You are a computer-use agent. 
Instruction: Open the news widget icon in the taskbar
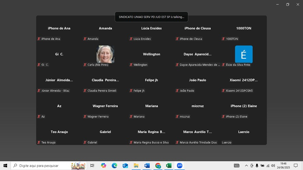237,166
